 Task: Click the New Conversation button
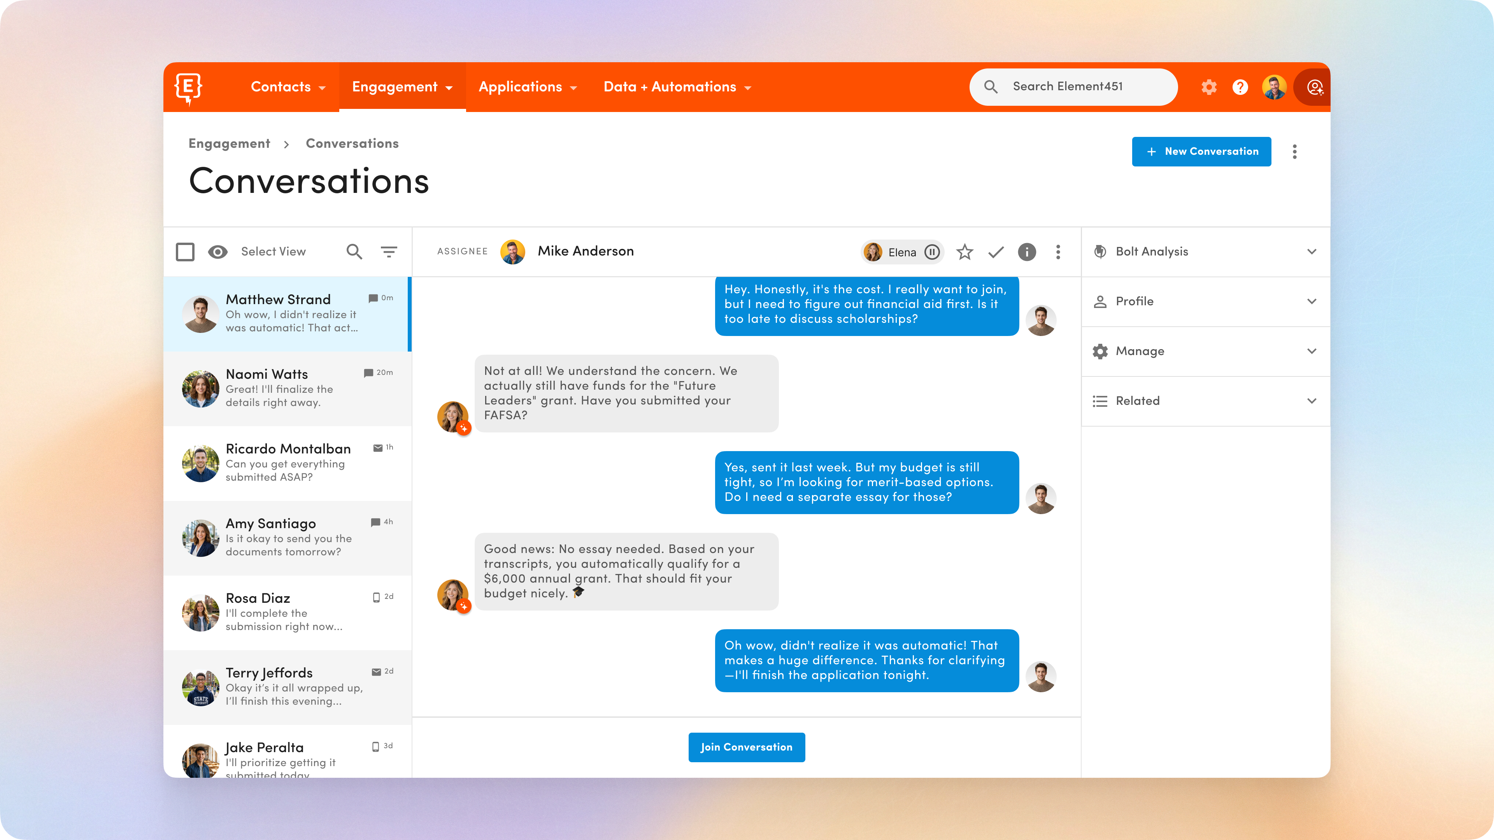1201,151
